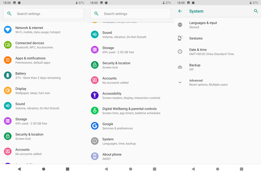Open the About phone icon

click(x=95, y=156)
